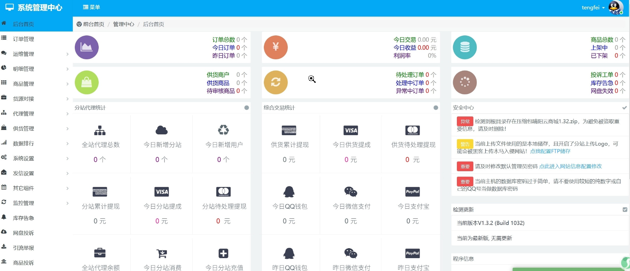Open 订单管理 in the sidebar
The image size is (630, 271).
(36, 39)
